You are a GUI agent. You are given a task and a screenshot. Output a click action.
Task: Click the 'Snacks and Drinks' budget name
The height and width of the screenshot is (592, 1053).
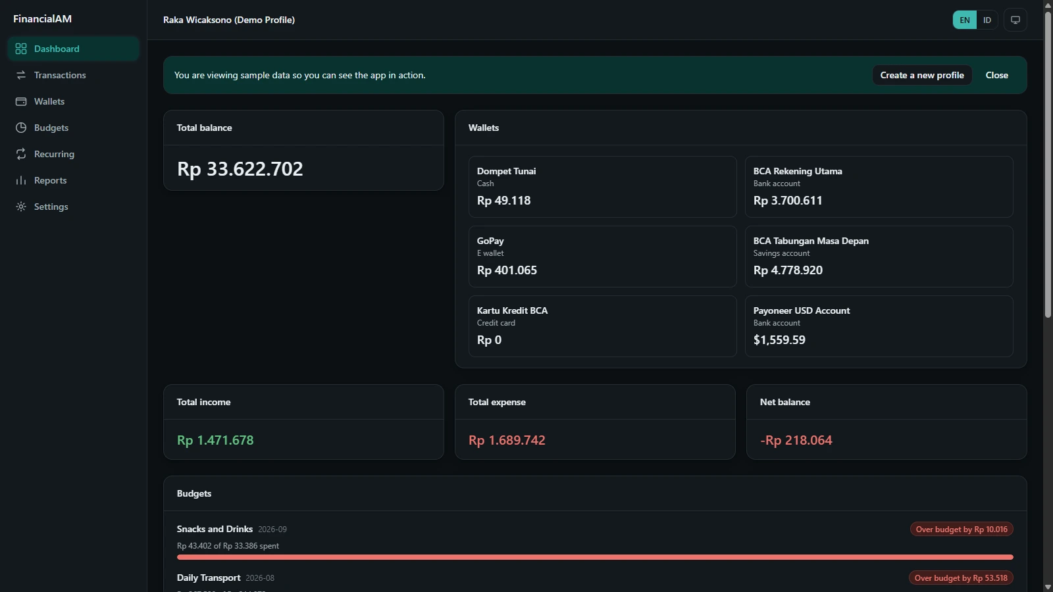(215, 529)
